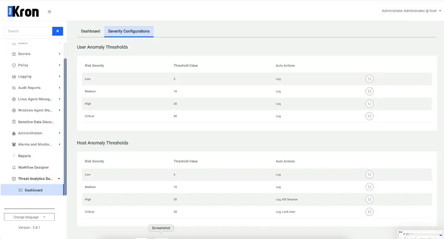Open settings for Host Anomaly Critical severity
Image resolution: width=444 pixels, height=239 pixels.
pos(369,212)
